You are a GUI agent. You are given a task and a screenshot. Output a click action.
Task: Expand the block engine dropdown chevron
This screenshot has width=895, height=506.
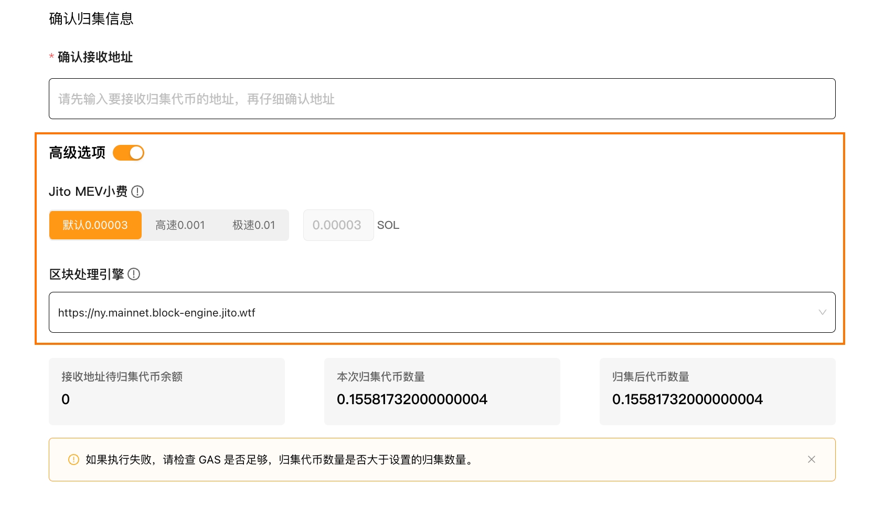[822, 312]
